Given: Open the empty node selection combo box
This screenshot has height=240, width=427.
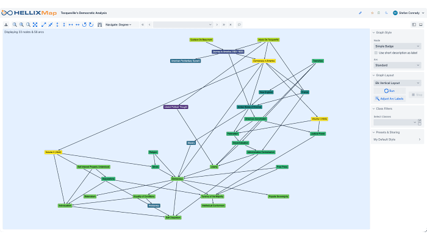Looking at the screenshot, I should pos(183,25).
